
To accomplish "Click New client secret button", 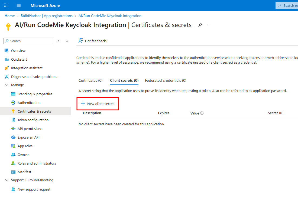I will [x=98, y=104].
